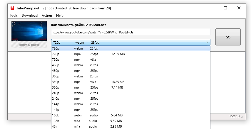
Task: Pick 480p mp4 25fps format
Action: coord(130,71)
